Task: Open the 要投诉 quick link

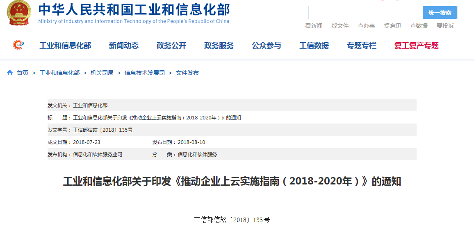Action: click(x=445, y=26)
